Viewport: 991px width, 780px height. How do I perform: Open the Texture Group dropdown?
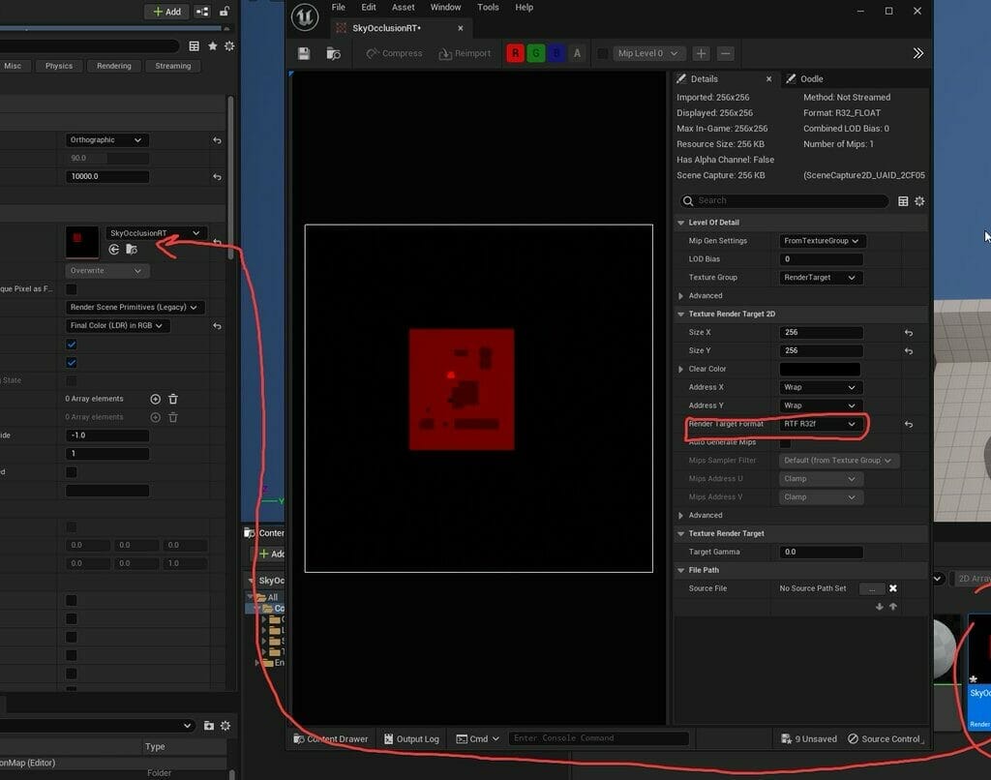pyautogui.click(x=821, y=278)
